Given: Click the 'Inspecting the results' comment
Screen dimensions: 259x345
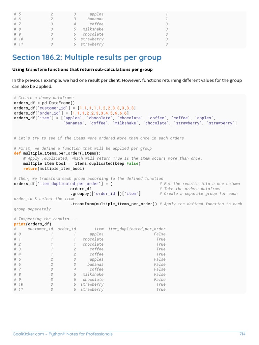Looking at the screenshot, I should click(46, 219).
